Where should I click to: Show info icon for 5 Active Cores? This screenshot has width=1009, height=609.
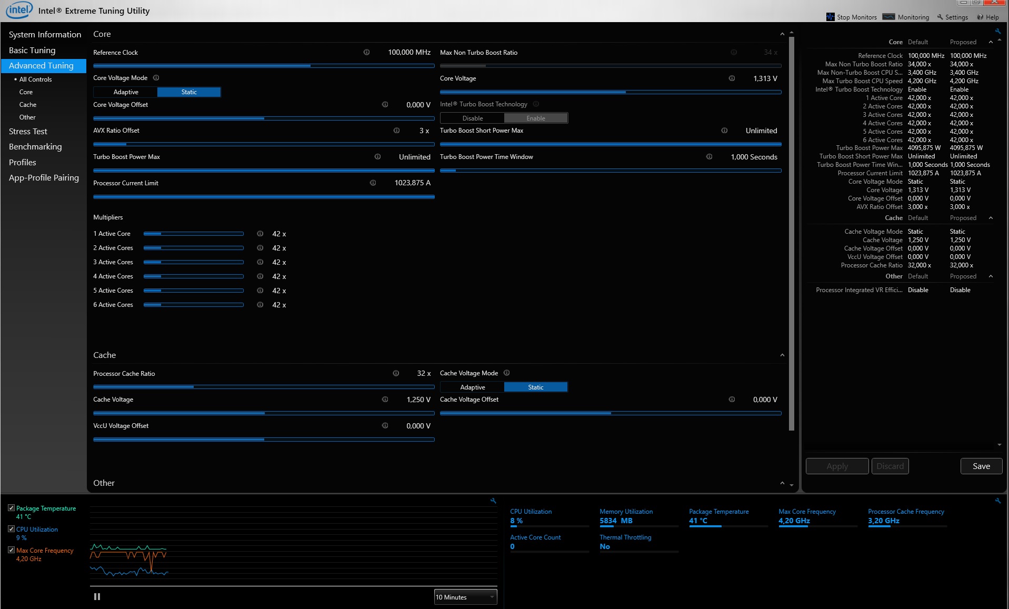click(260, 291)
